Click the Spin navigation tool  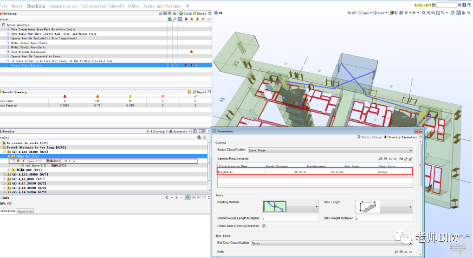[x=365, y=13]
